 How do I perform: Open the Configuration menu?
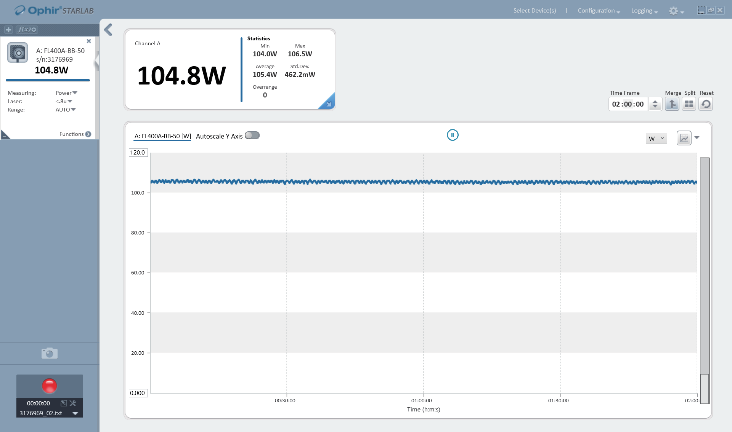[599, 11]
